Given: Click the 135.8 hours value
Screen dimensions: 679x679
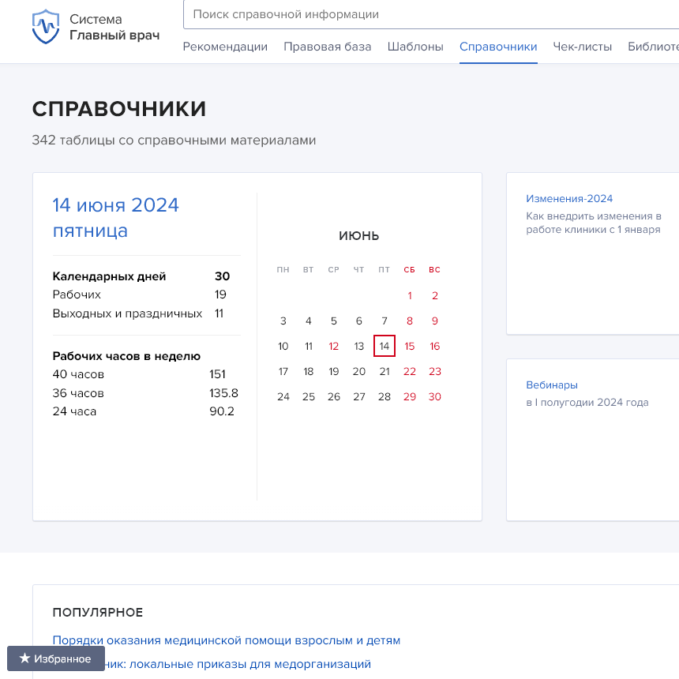Looking at the screenshot, I should pyautogui.click(x=224, y=393).
